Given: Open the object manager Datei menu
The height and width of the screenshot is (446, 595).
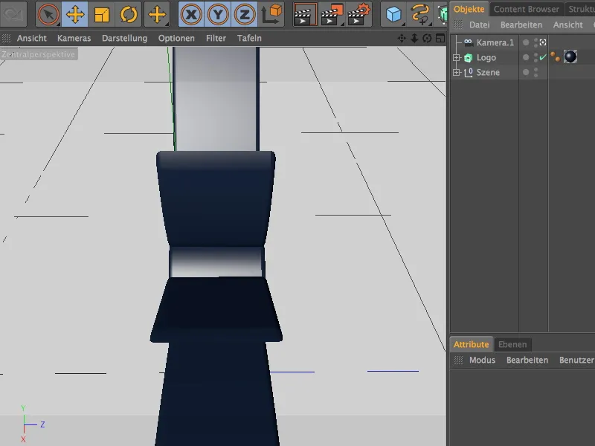Looking at the screenshot, I should (x=479, y=25).
